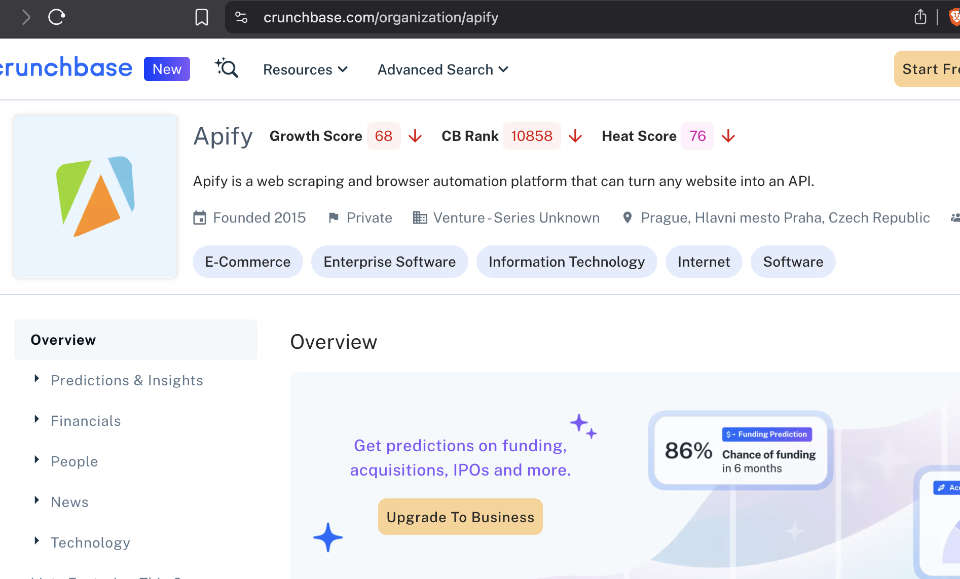Viewport: 960px width, 579px height.
Task: Click the building icon beside Venture
Action: [420, 218]
